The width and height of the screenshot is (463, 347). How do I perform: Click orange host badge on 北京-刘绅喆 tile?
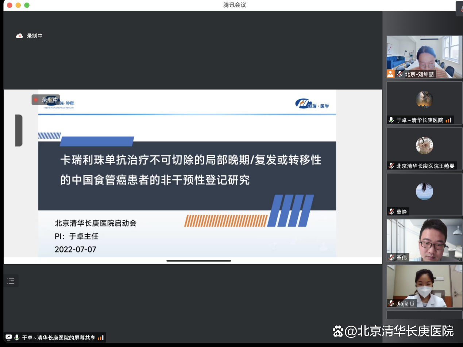point(390,74)
